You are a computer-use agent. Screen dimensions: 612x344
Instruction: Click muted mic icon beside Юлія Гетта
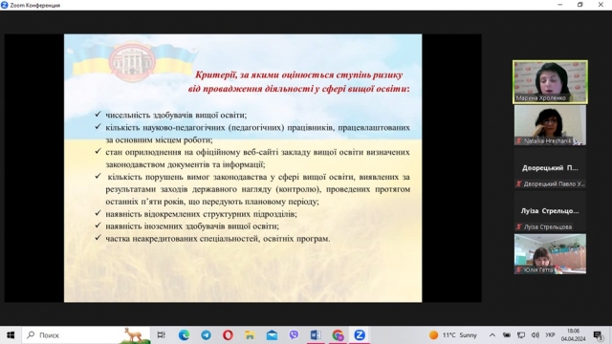[518, 269]
